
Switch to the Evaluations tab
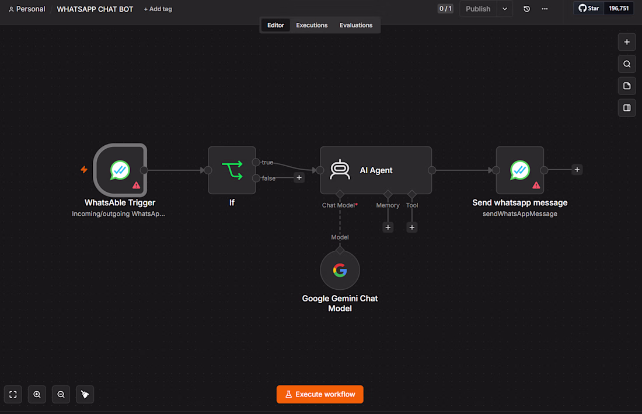[356, 25]
